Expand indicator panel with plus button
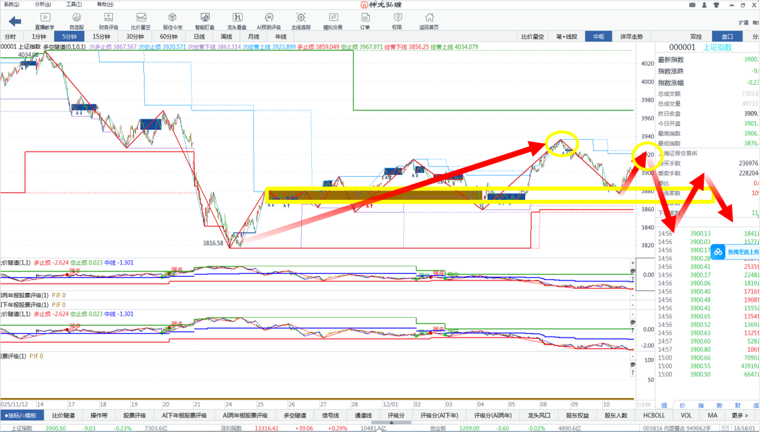 [633, 263]
